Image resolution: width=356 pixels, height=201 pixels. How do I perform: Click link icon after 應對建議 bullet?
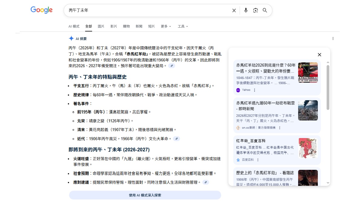[x=206, y=182]
